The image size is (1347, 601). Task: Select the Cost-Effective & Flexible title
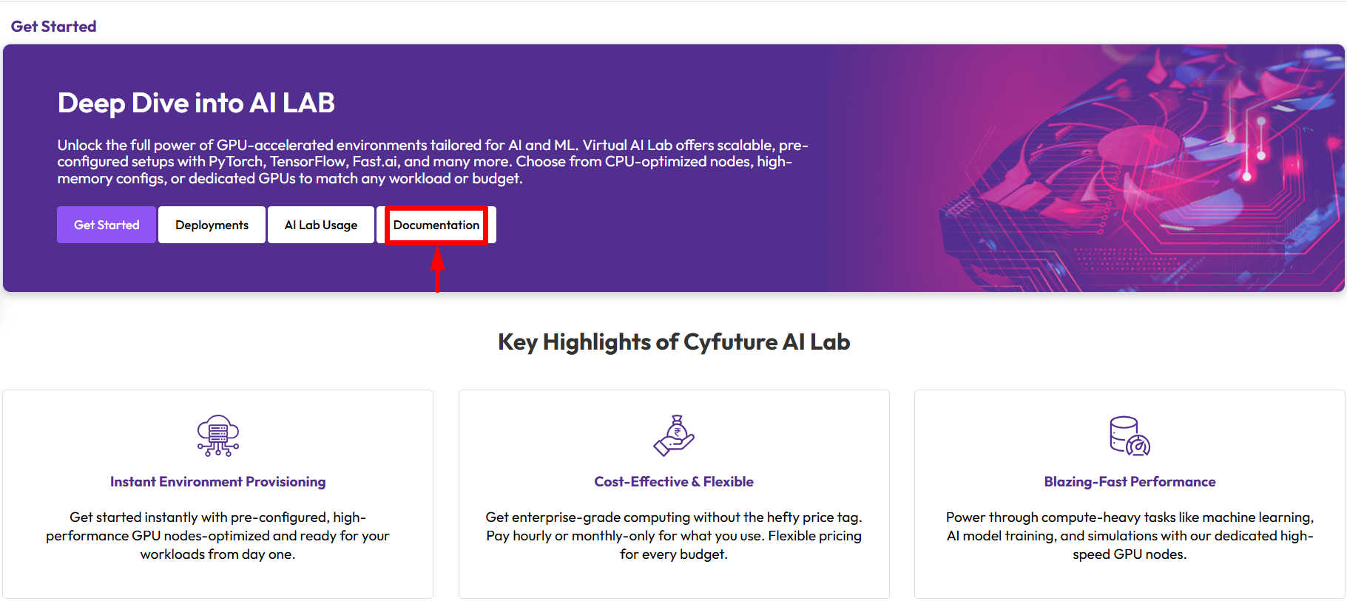click(x=673, y=482)
